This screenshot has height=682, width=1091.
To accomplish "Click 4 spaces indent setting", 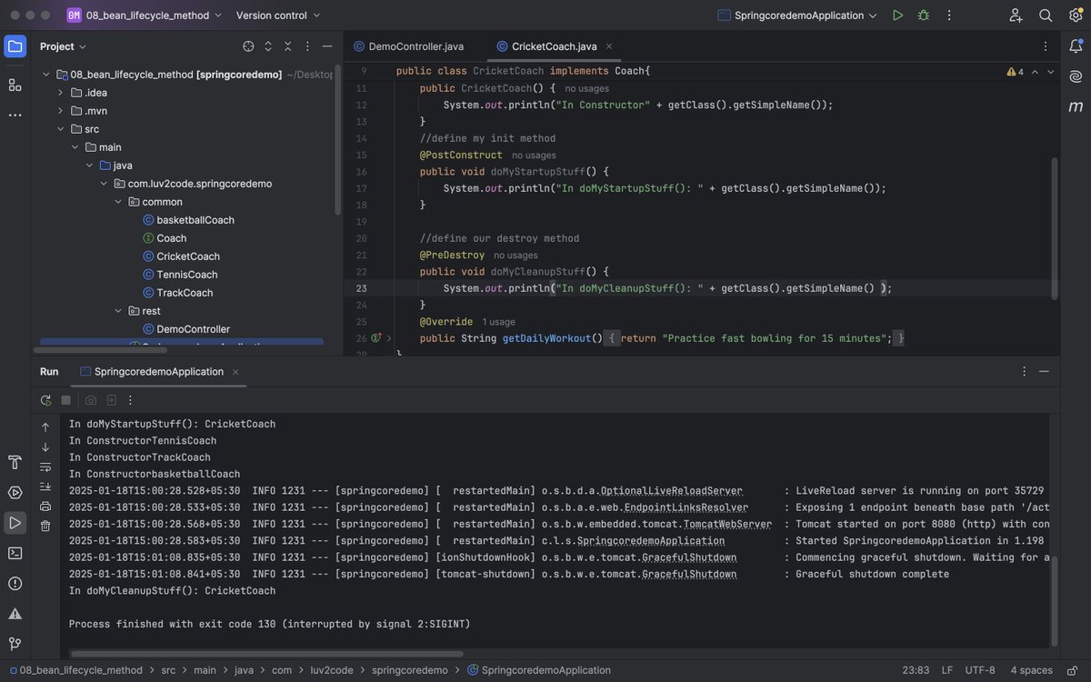I will coord(1031,670).
